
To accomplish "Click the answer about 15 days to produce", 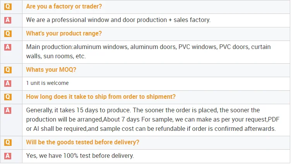I will pos(151,120).
